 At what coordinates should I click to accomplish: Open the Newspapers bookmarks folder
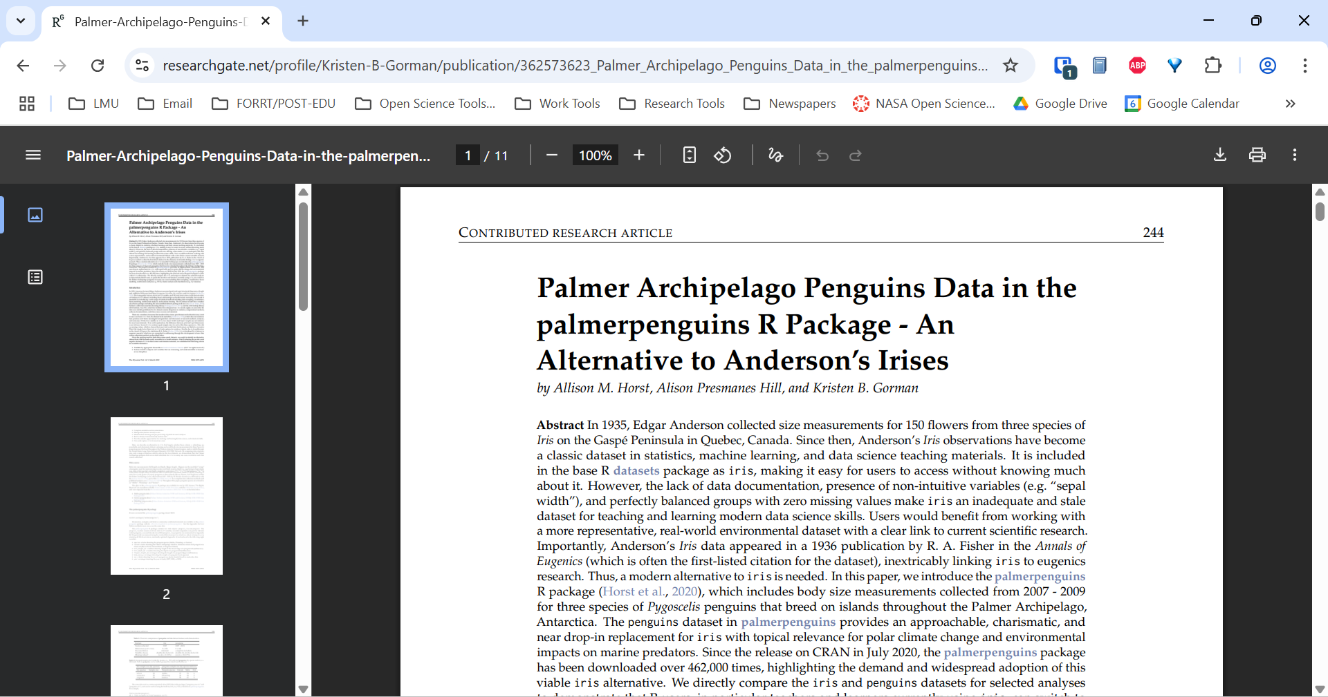point(790,104)
